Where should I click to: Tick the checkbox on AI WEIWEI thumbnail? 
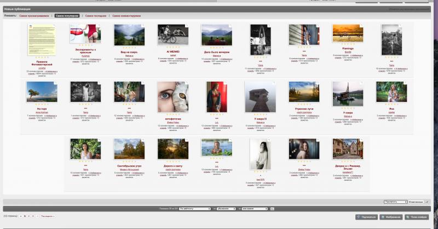pyautogui.click(x=186, y=26)
